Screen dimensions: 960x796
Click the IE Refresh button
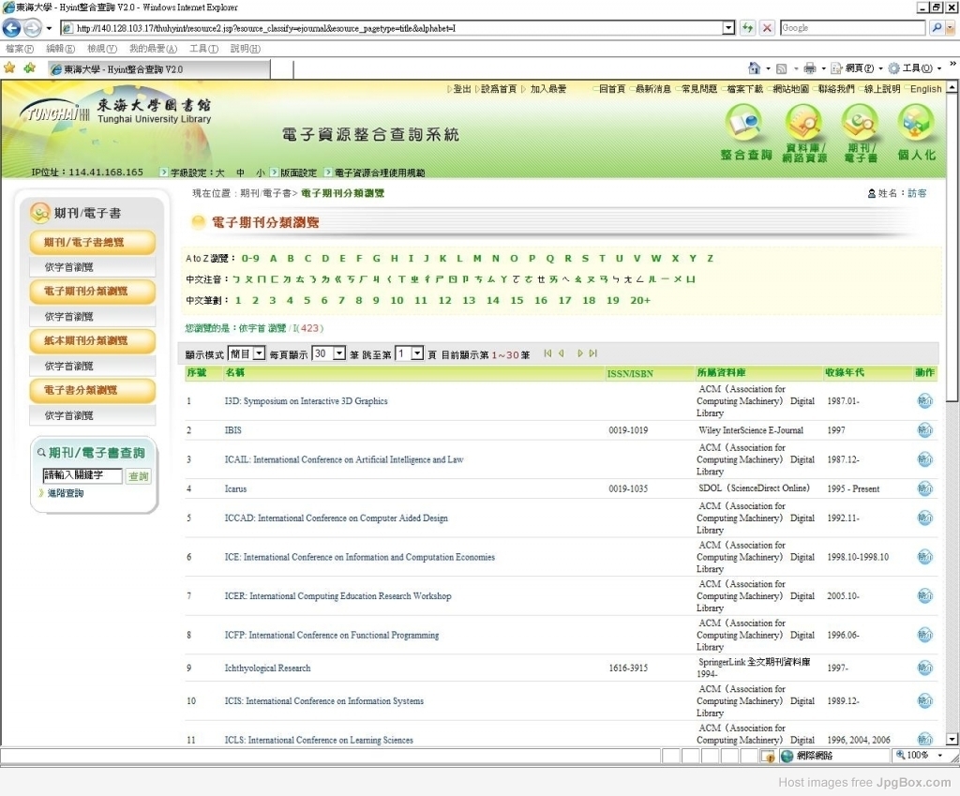pos(748,28)
